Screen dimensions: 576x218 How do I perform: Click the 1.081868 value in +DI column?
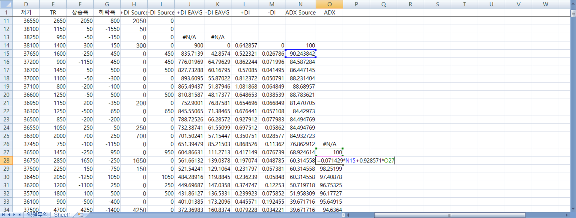coord(245,87)
